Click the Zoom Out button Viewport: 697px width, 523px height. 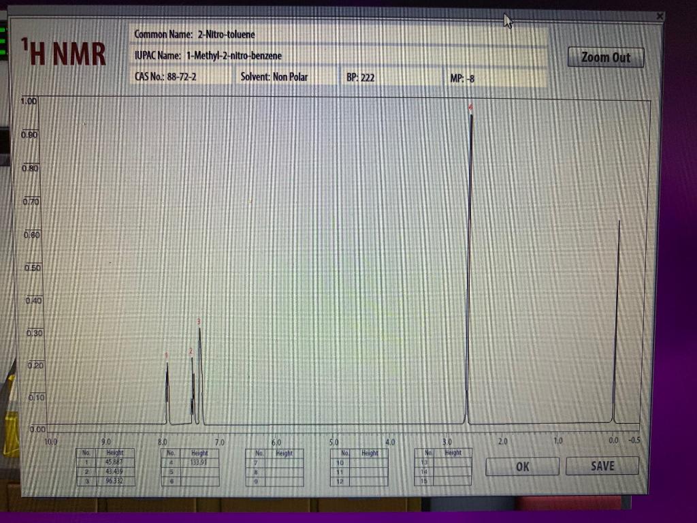pyautogui.click(x=605, y=57)
